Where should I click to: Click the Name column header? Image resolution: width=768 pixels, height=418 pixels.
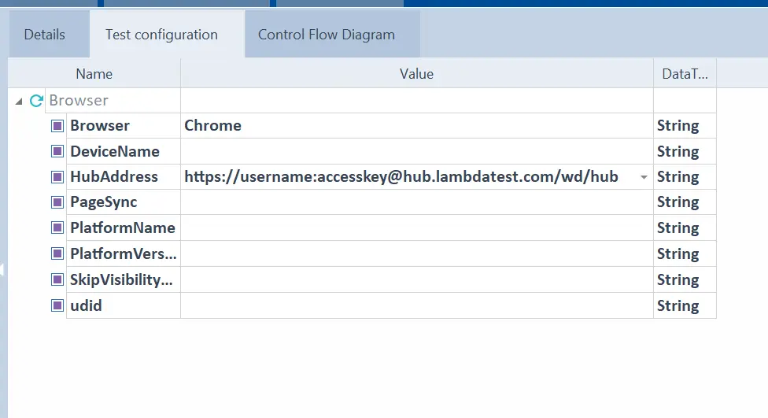tap(94, 74)
